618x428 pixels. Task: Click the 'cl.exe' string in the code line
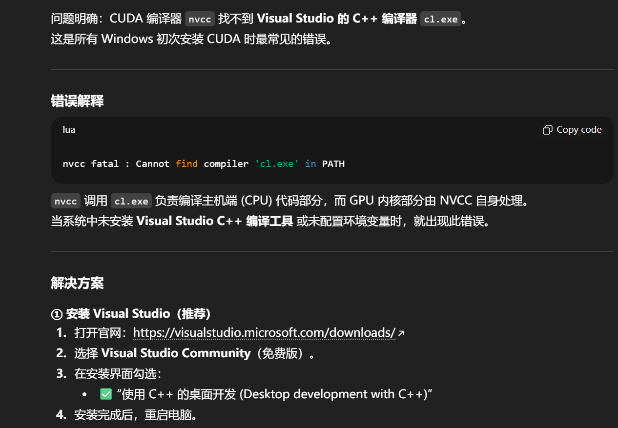[x=277, y=164]
